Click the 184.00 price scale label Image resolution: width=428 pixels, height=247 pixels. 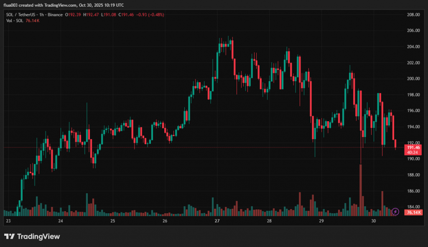(x=413, y=207)
